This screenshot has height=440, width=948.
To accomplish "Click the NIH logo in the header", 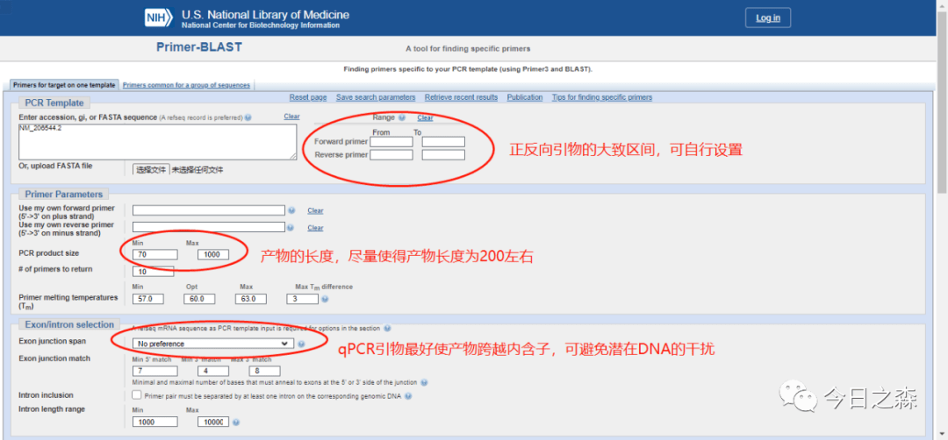I will 160,18.
